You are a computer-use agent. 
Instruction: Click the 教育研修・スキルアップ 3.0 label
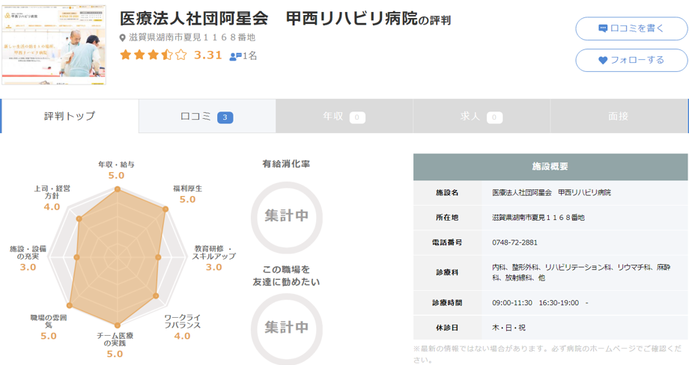click(214, 258)
